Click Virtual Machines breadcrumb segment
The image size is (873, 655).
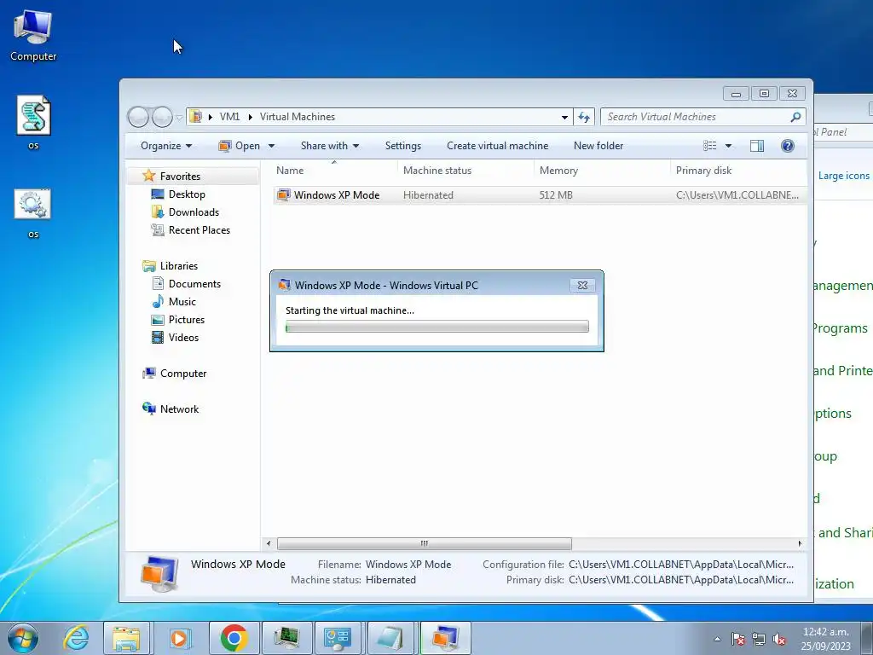298,117
